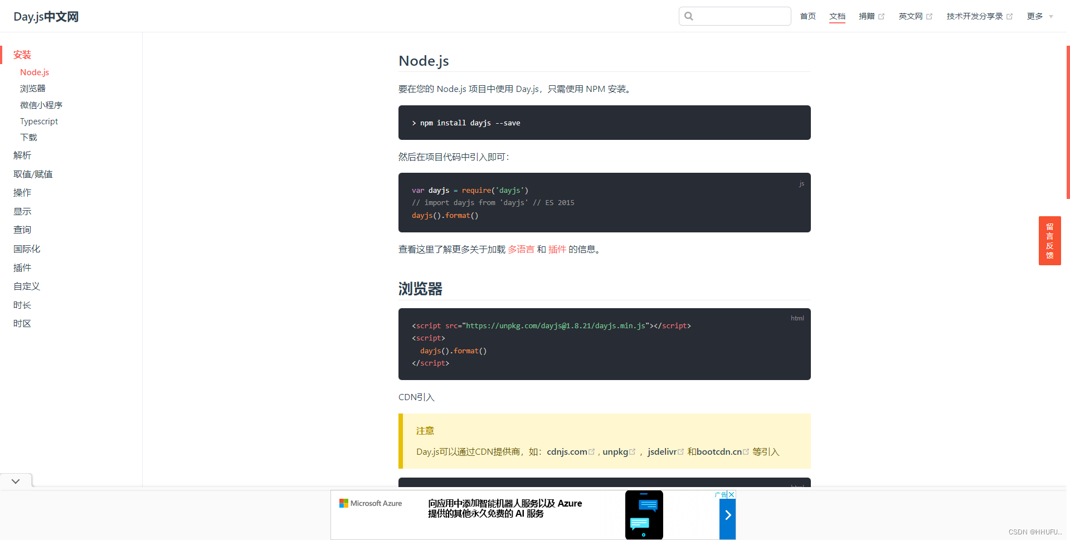Screen dimensions: 1070x540
Task: Click the require('dayjs') code line
Action: [470, 190]
